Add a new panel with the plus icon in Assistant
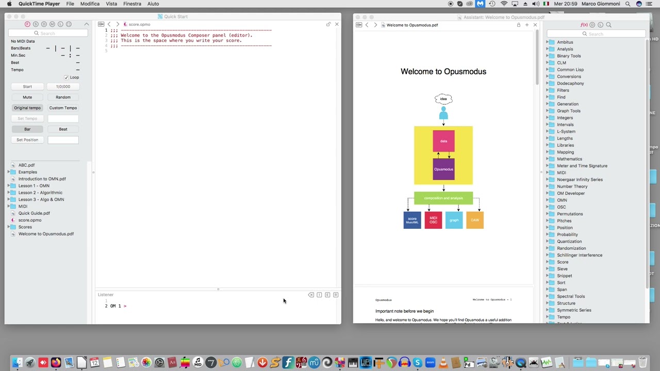The image size is (660, 371). [x=526, y=25]
